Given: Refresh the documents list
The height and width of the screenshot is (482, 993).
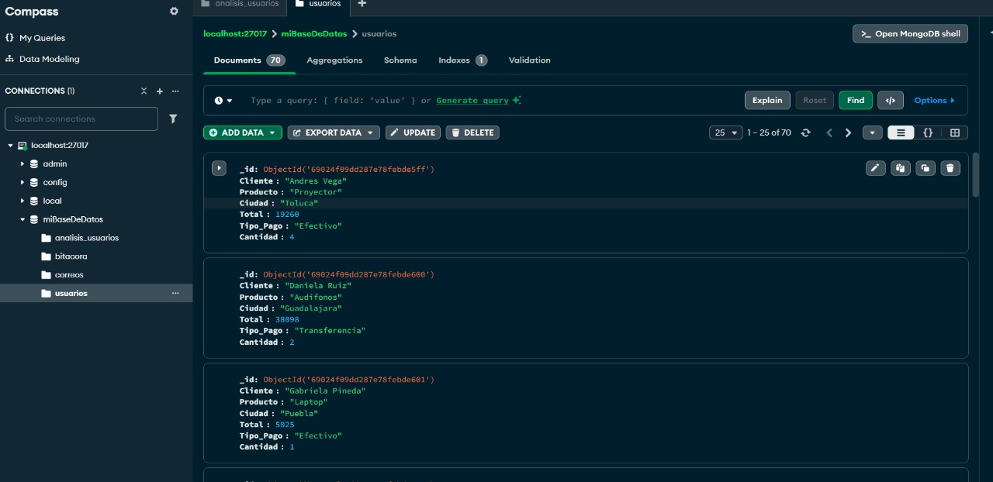Looking at the screenshot, I should click(805, 133).
